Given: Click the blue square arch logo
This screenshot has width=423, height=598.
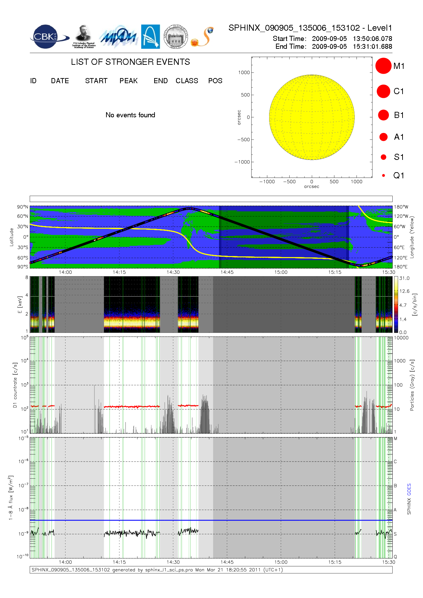Looking at the screenshot, I should (150, 36).
